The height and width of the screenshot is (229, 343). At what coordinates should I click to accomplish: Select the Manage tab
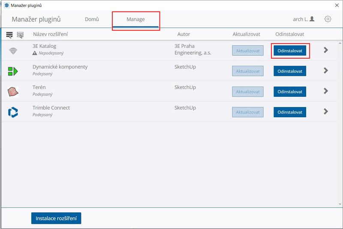point(135,19)
